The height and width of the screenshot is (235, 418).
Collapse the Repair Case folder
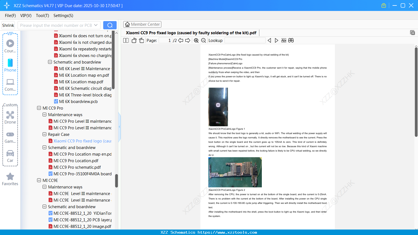click(44, 134)
